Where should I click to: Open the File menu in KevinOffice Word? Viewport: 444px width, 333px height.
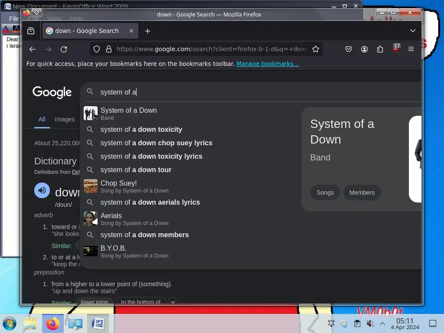(14, 19)
